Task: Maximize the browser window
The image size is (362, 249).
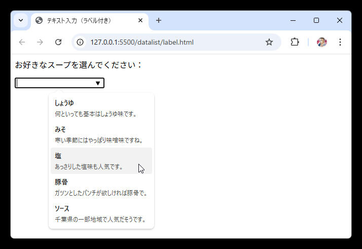Action: coord(316,20)
